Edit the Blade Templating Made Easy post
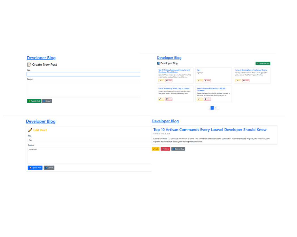This screenshot has height=237, width=297. (x=161, y=99)
